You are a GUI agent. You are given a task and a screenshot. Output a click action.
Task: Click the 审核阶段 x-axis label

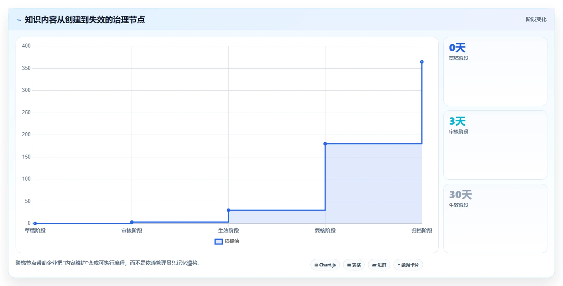(132, 230)
